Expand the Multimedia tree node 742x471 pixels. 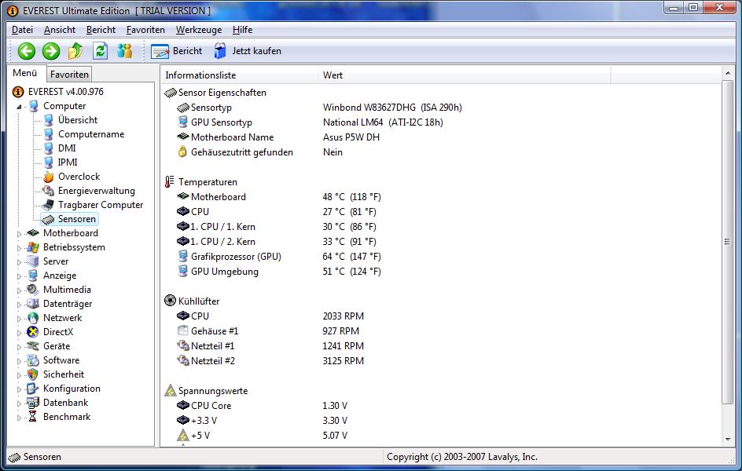click(x=19, y=290)
